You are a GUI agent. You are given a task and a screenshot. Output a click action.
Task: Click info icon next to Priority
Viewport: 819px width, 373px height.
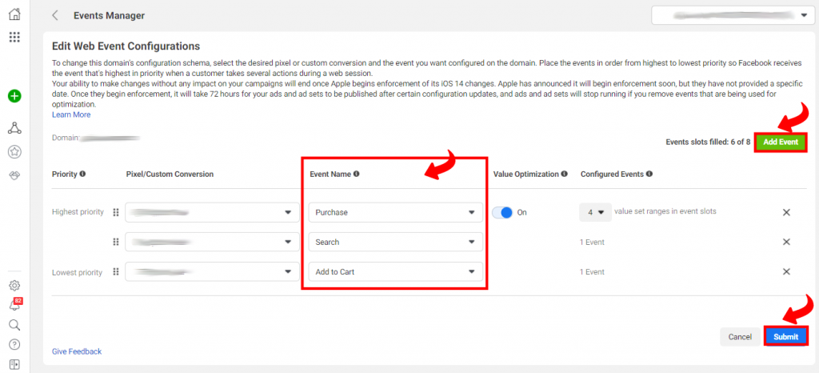pos(82,174)
